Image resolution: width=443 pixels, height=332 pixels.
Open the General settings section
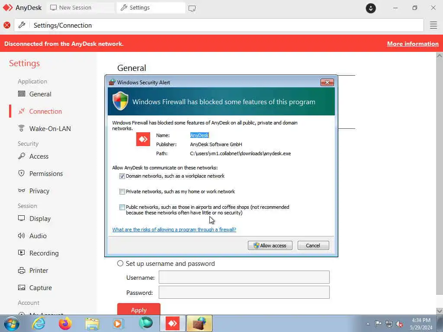[x=35, y=94]
